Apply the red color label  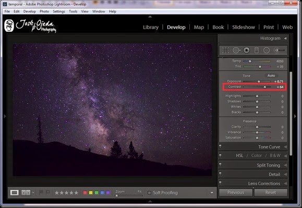(85, 192)
